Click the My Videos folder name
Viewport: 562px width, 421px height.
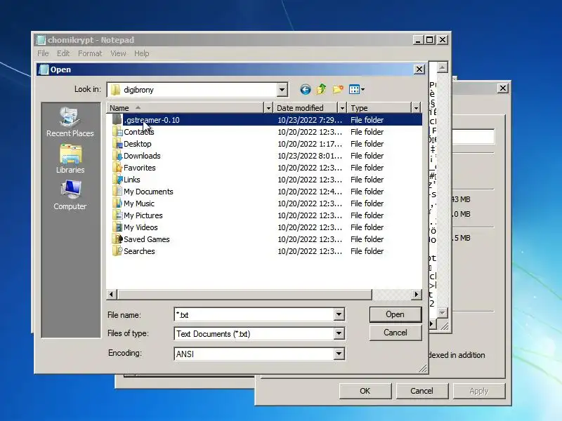tap(140, 227)
